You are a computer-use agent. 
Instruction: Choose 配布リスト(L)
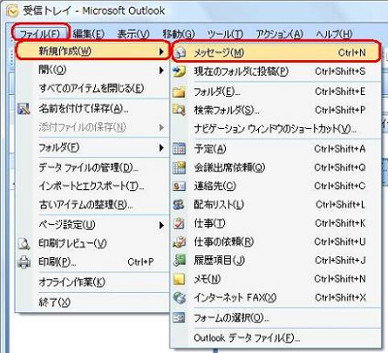tap(275, 205)
